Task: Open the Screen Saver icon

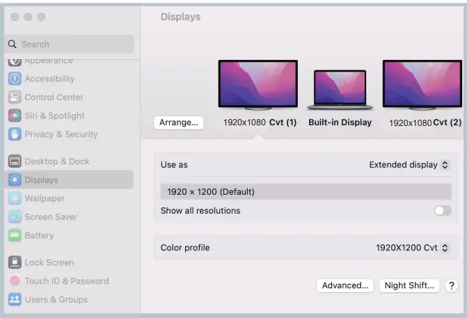Action: (x=14, y=216)
